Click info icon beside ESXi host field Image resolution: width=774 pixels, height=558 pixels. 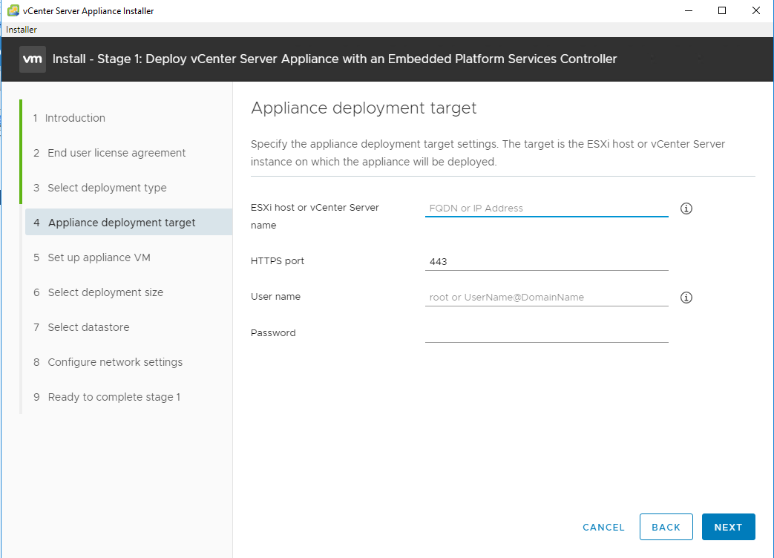pyautogui.click(x=686, y=209)
